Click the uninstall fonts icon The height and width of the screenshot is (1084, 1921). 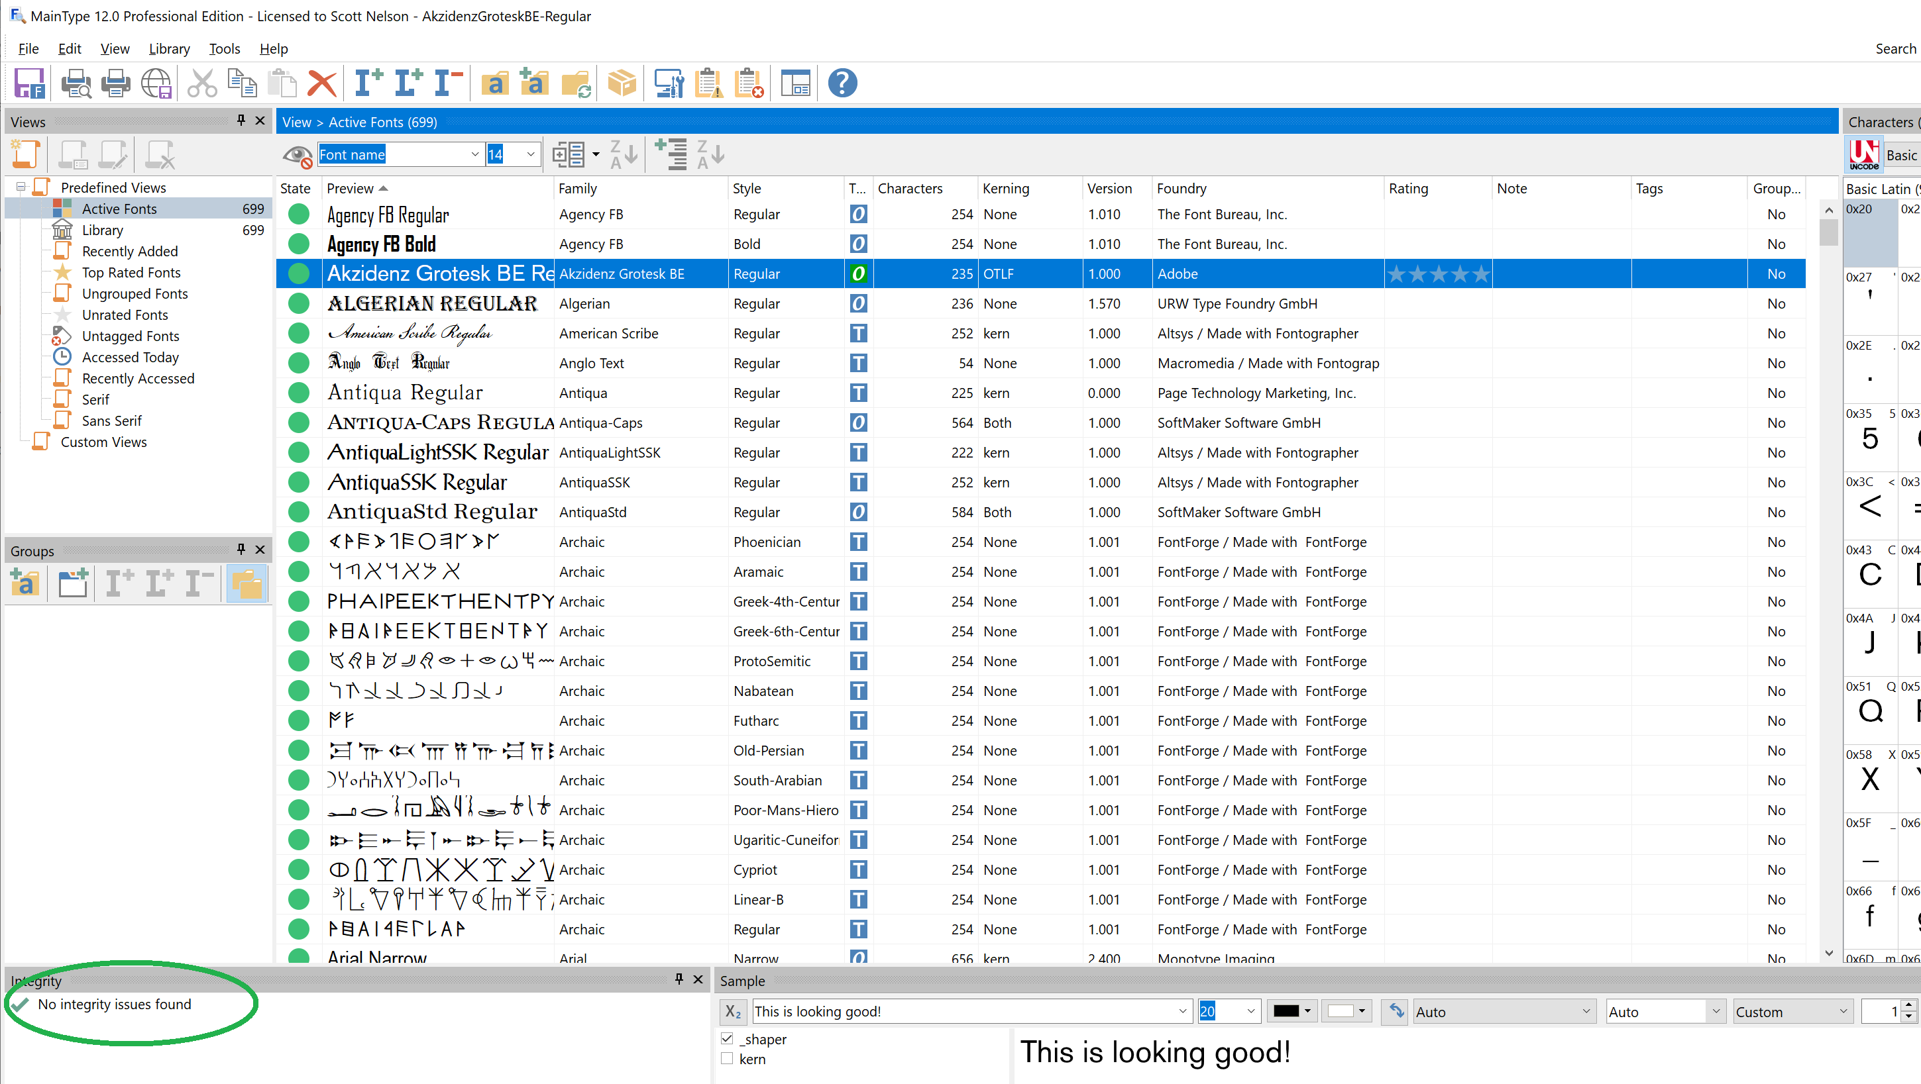[x=447, y=83]
